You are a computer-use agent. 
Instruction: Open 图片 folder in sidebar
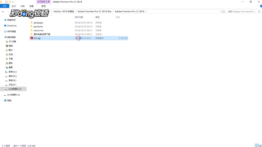click(x=11, y=50)
